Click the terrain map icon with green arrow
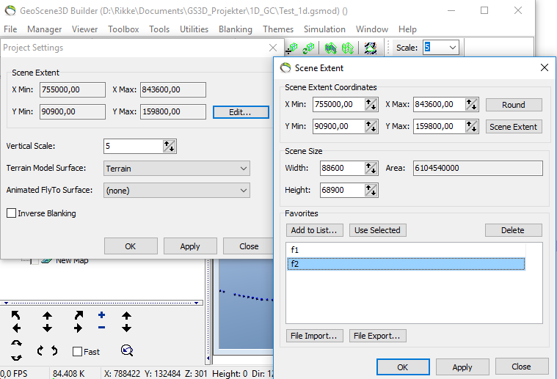The image size is (557, 379). (371, 48)
